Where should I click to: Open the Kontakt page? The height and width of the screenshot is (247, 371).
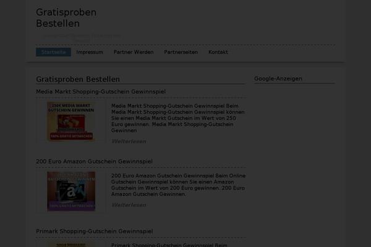coord(218,52)
